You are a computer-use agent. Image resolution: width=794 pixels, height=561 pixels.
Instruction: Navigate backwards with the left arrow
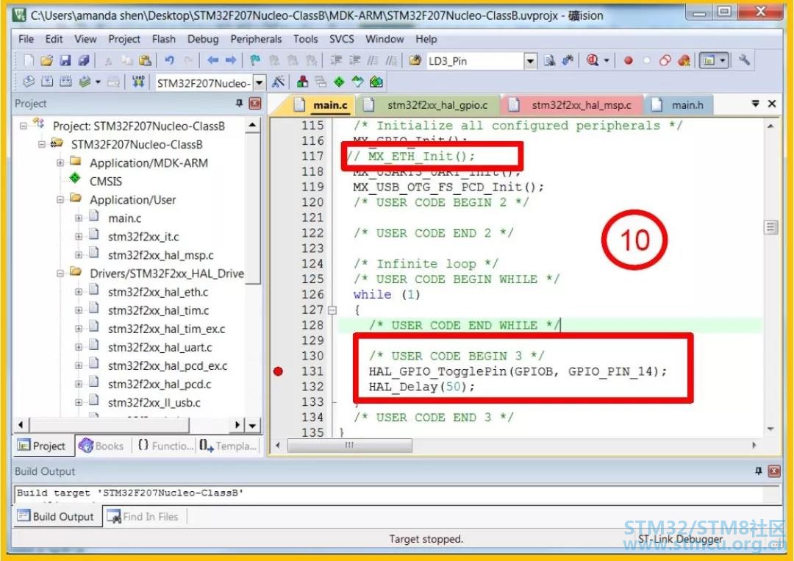click(x=212, y=61)
